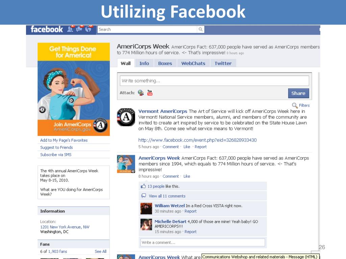Click Subscribe via SMS
This screenshot has width=346, height=259.
(56, 154)
